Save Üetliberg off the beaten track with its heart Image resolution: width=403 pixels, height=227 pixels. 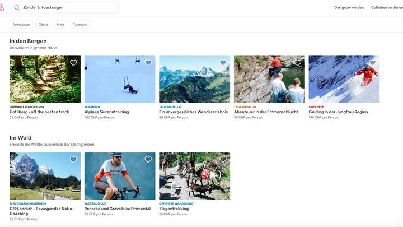[73, 63]
